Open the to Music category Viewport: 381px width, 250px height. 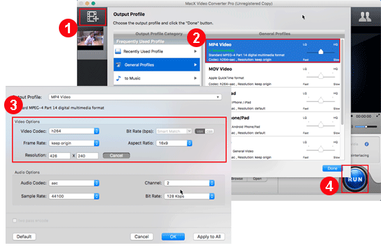tap(157, 78)
